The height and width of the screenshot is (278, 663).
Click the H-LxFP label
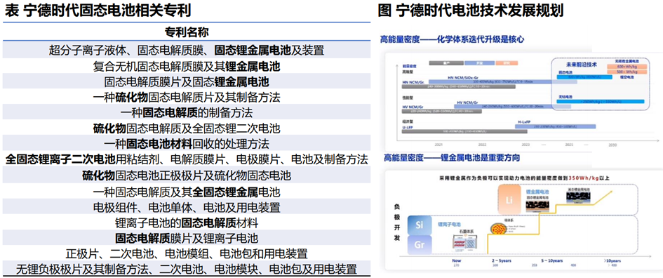pos(525,121)
